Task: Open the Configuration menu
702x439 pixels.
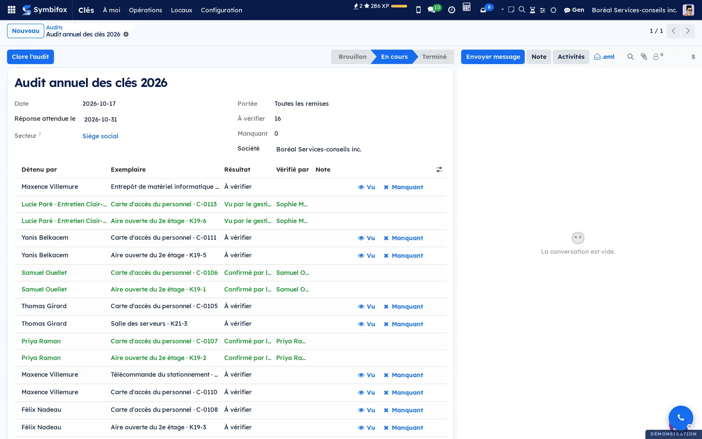Action: (221, 10)
